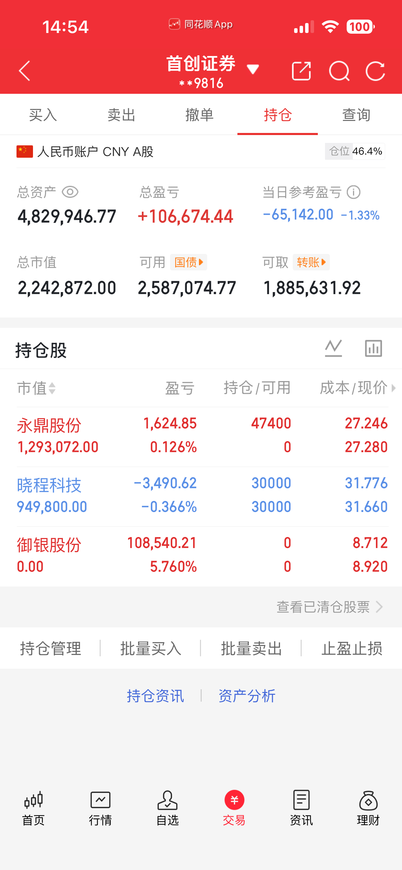The height and width of the screenshot is (870, 402).
Task: Tap 批量买入 button
Action: (151, 649)
